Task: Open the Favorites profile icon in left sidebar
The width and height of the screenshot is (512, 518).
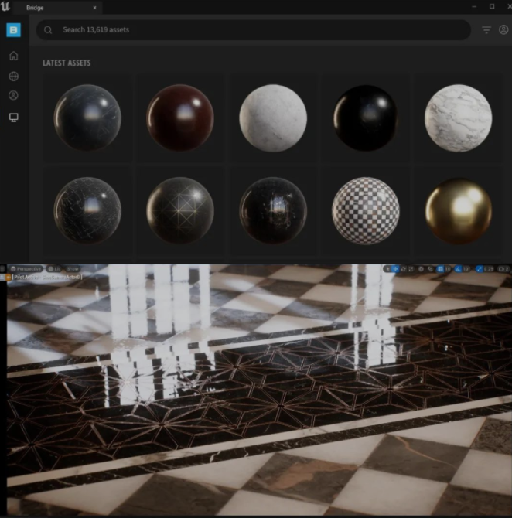Action: (13, 96)
